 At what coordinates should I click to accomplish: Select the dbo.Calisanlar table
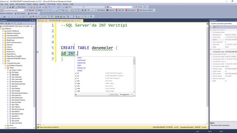[x=17, y=77]
